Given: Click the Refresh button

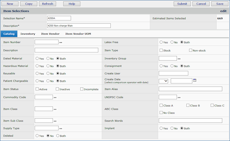Looking at the screenshot, I should [x=47, y=4].
